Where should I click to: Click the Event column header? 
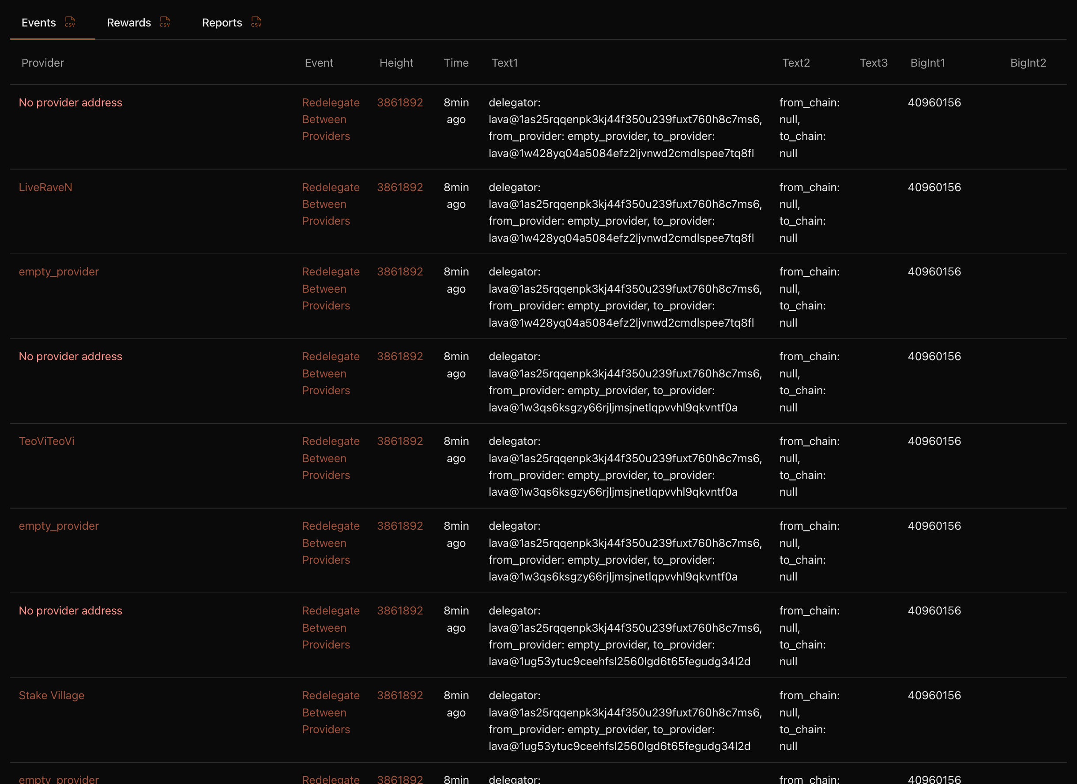coord(319,63)
